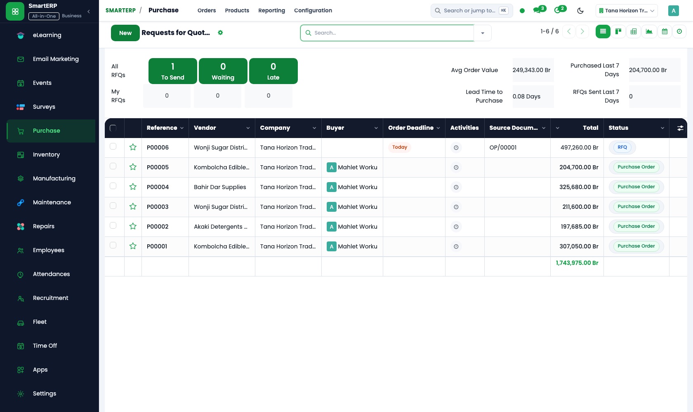Check the P00002 row checkbox

point(113,225)
